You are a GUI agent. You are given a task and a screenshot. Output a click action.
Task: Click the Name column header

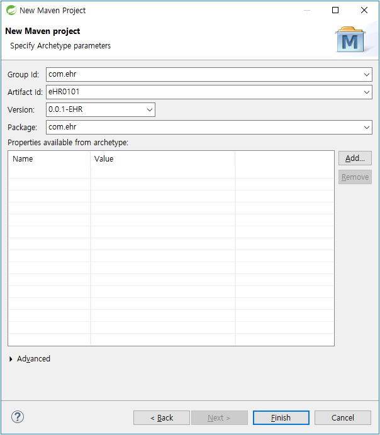(x=49, y=159)
